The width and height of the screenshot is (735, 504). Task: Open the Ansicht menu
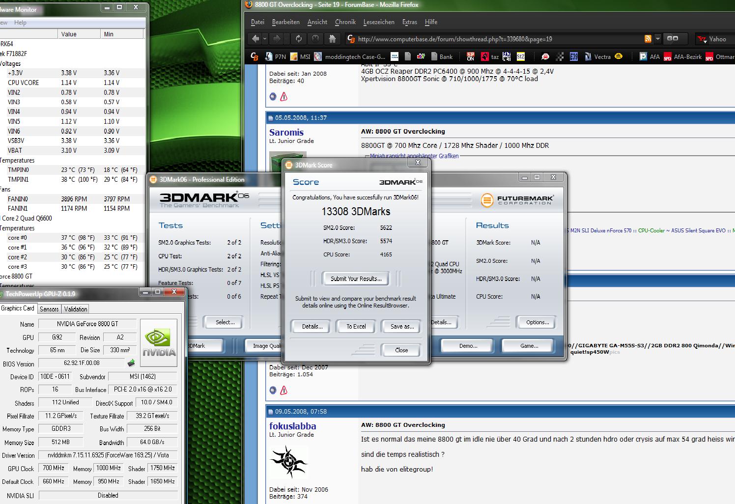[x=317, y=22]
